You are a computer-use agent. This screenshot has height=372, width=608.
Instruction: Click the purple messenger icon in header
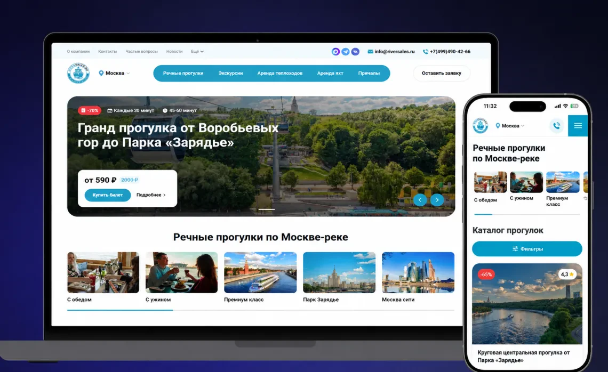pos(335,52)
